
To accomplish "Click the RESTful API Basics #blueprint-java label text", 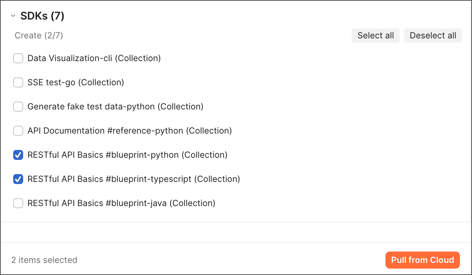I will coord(121,203).
